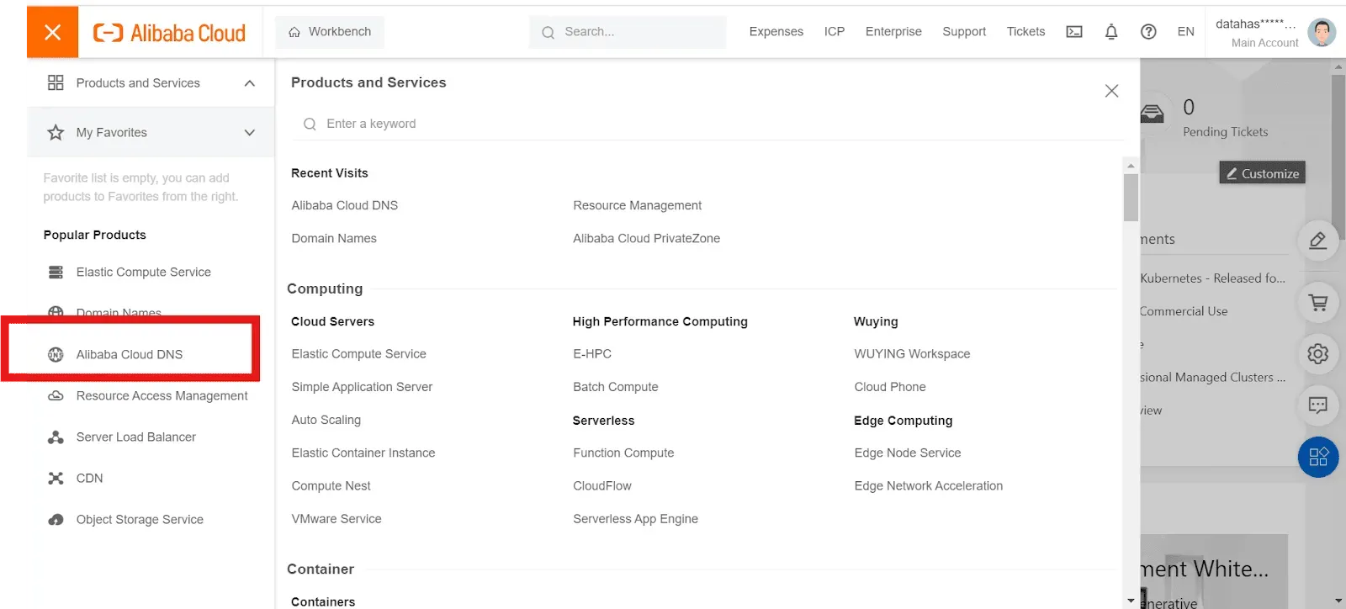Open the Tickets menu
The width and height of the screenshot is (1346, 609).
point(1025,32)
